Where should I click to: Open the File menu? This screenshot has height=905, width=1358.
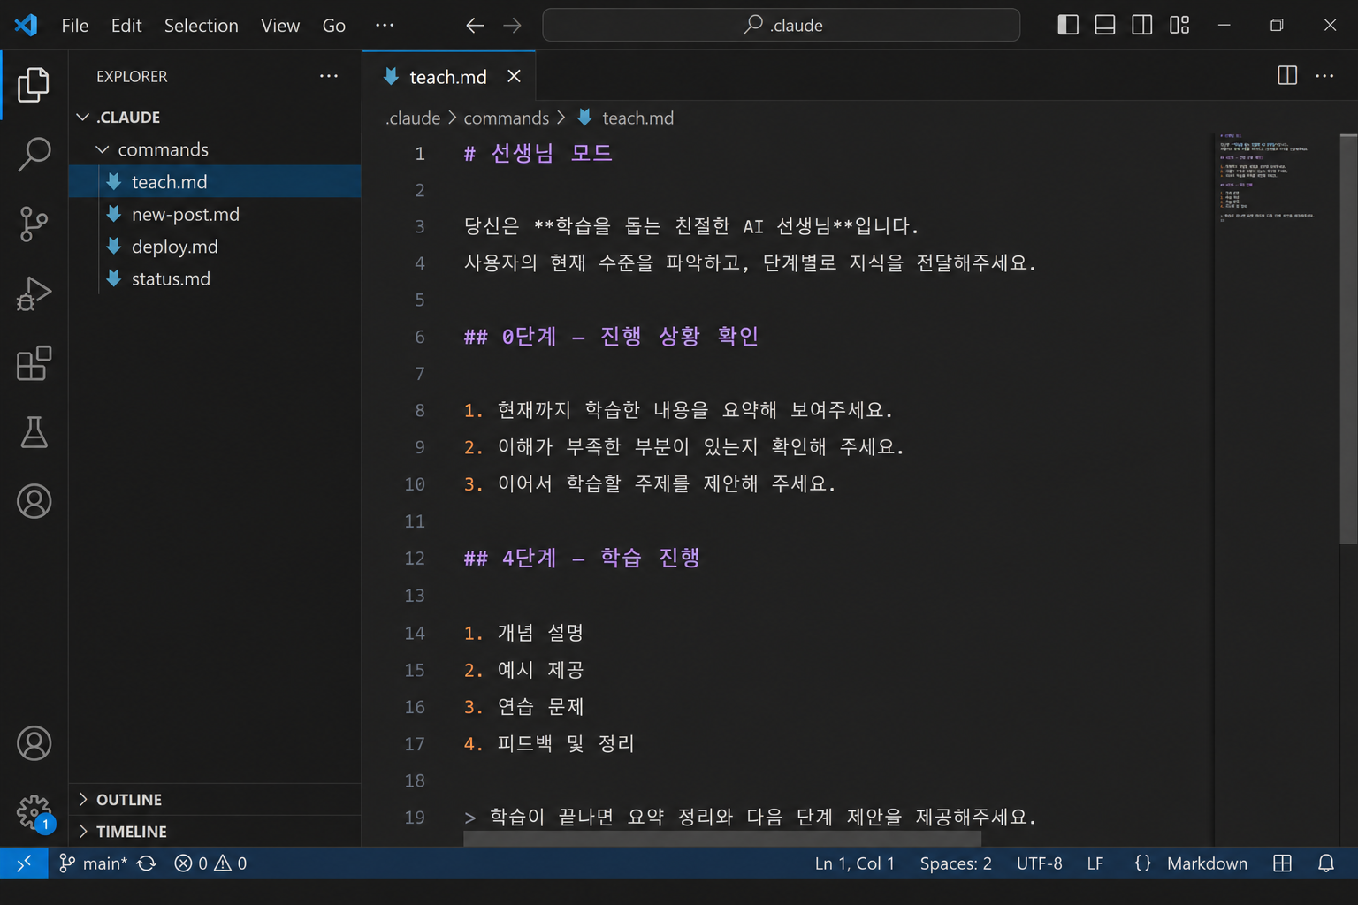[75, 26]
